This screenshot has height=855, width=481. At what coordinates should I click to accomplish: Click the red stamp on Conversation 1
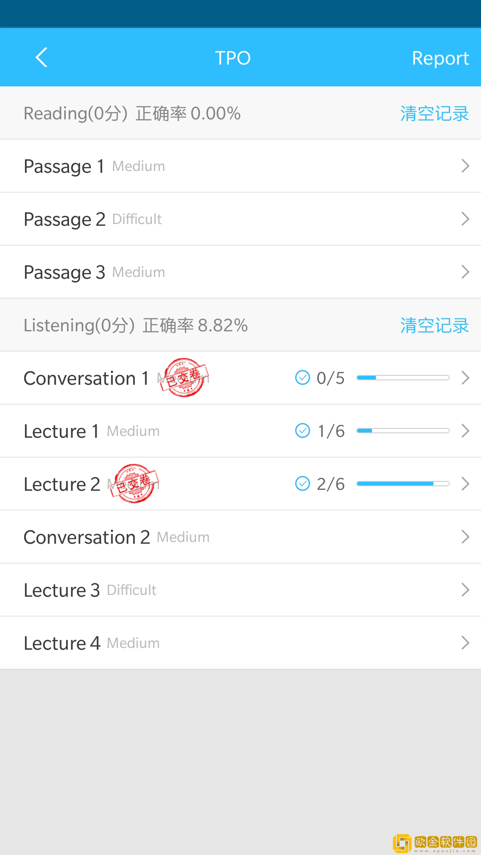point(184,378)
